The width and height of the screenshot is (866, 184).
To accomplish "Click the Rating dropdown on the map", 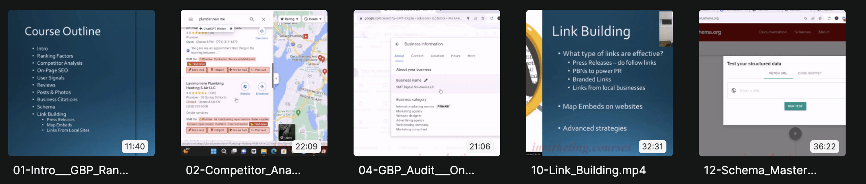I will click(290, 19).
